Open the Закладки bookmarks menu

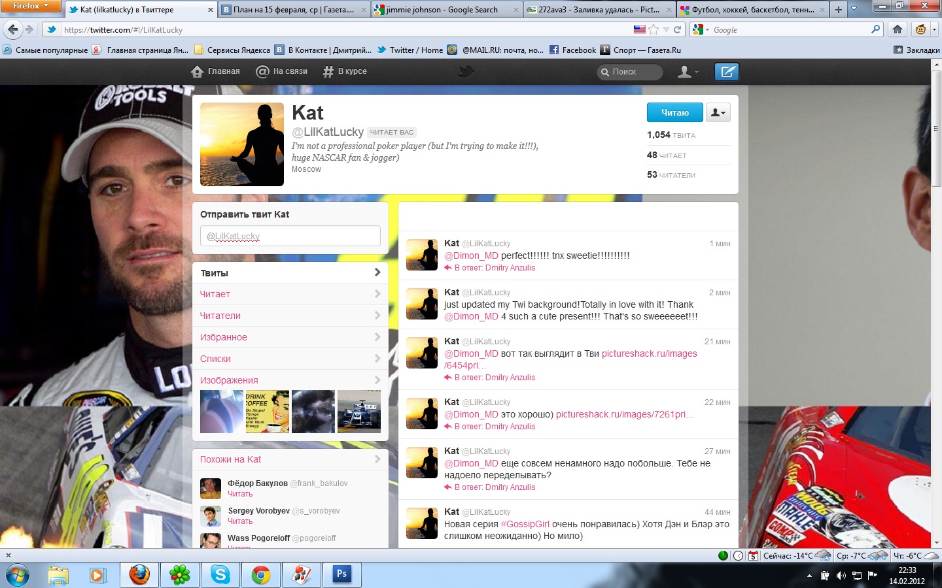click(x=916, y=50)
